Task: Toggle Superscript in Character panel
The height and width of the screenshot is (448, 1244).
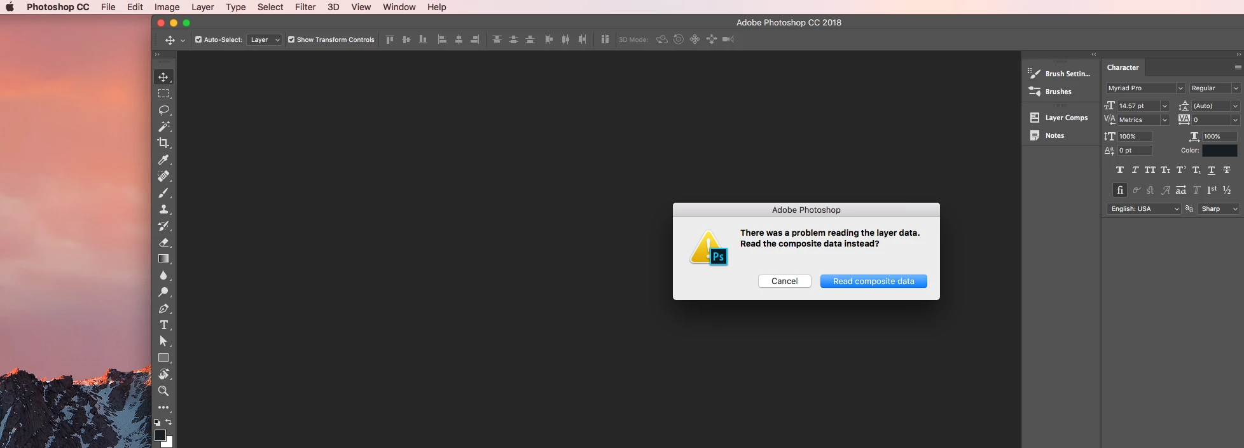Action: coord(1181,170)
